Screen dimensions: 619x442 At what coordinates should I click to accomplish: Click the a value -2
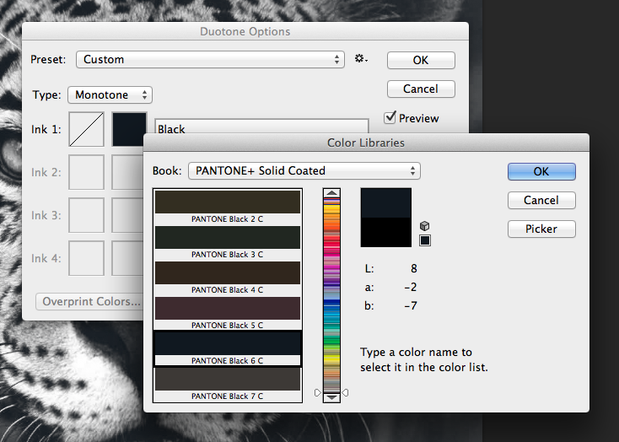[411, 287]
